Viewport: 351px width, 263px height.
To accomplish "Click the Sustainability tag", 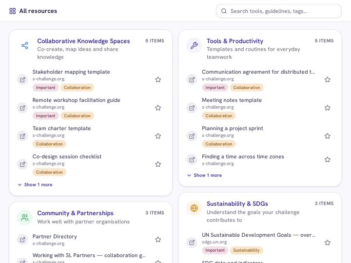I will (246, 250).
